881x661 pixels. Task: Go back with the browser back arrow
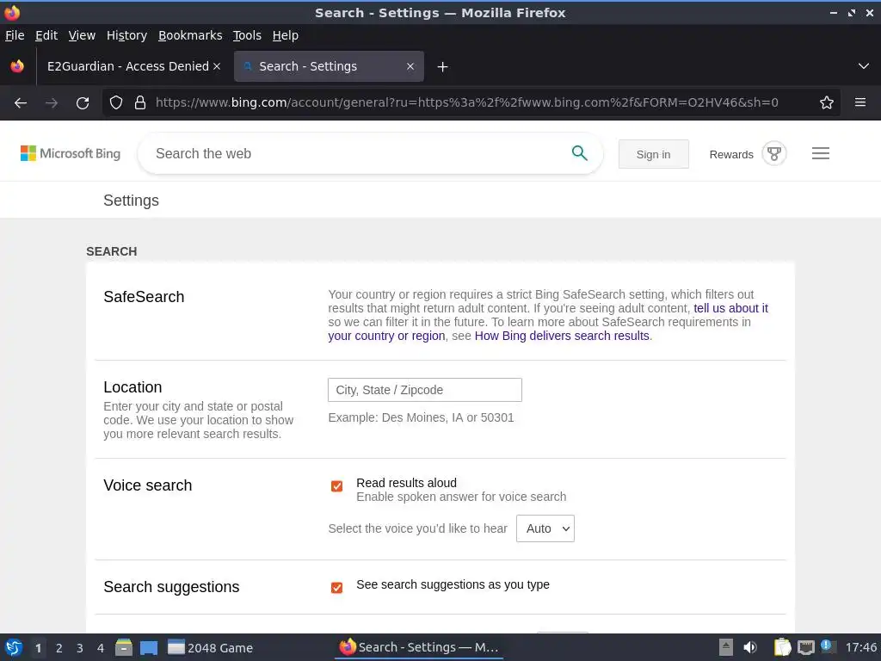(21, 103)
